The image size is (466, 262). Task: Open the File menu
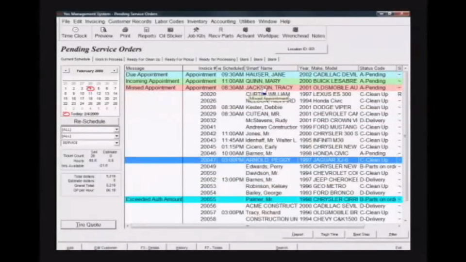click(x=66, y=21)
